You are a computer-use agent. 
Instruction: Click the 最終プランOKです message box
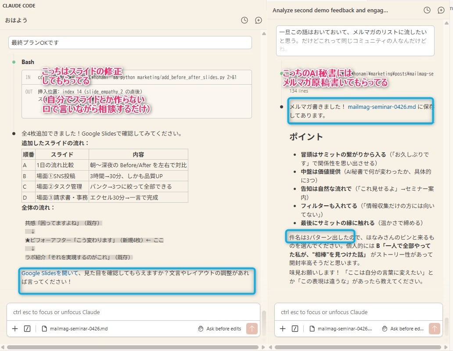click(x=130, y=43)
